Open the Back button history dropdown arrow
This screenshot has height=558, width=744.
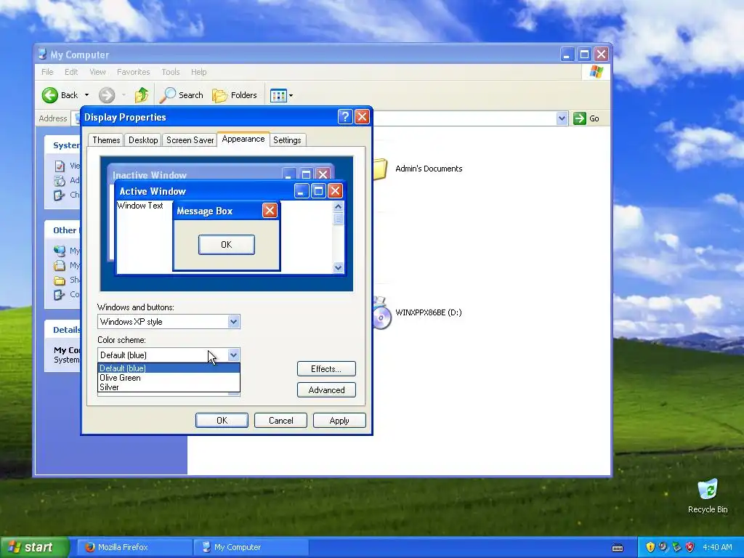(x=87, y=95)
